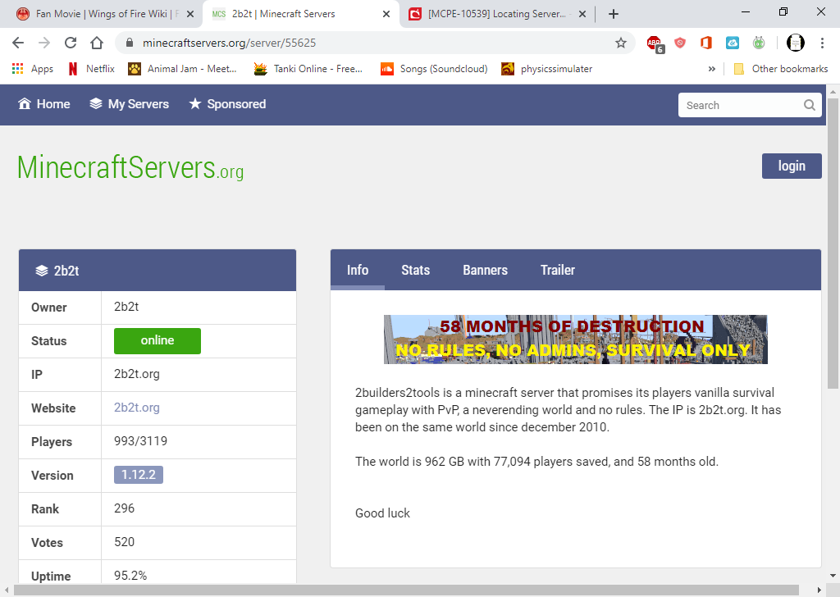Viewport: 840px width, 597px height.
Task: Open the browser home page
Action: click(x=97, y=43)
